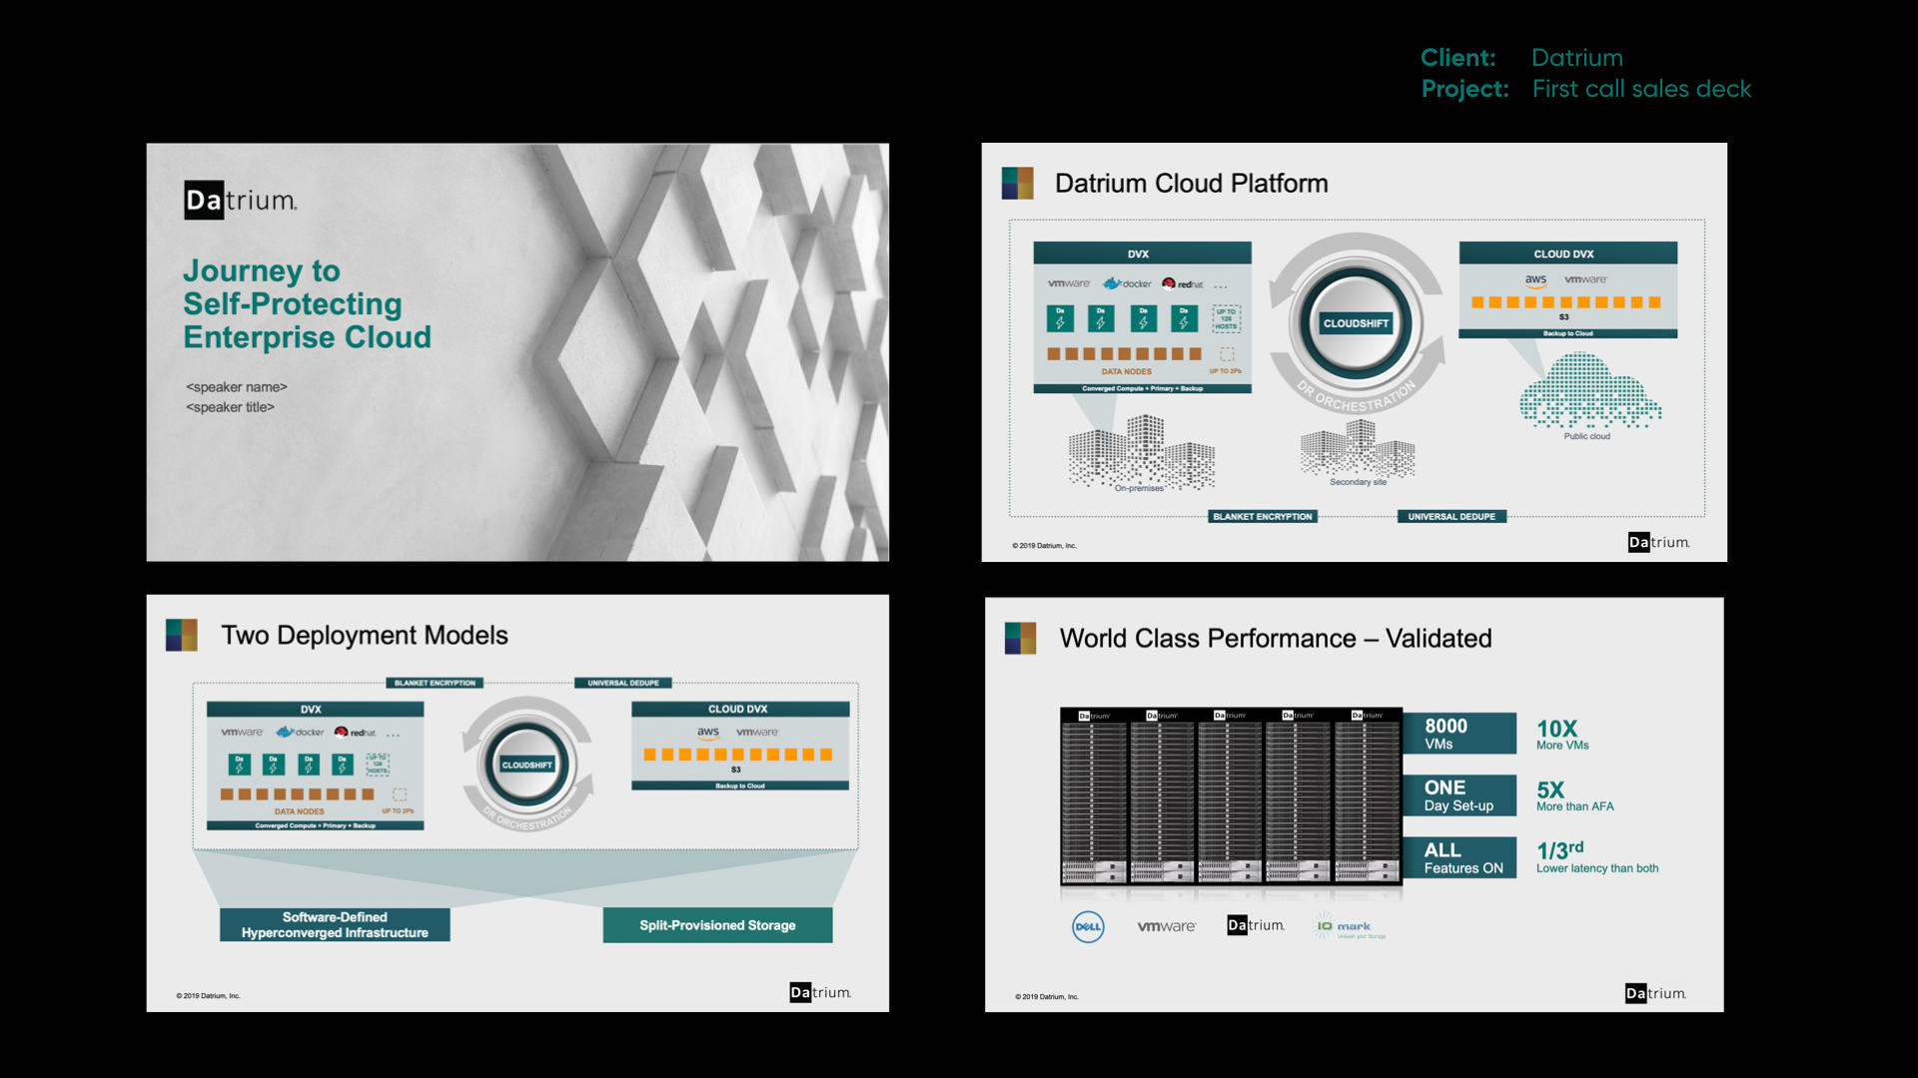
Task: Click the on-premises buildings graphic
Action: [x=1142, y=452]
